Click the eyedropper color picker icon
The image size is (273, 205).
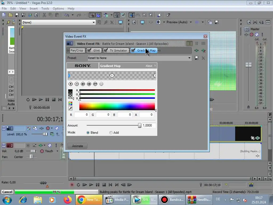[x=70, y=108]
